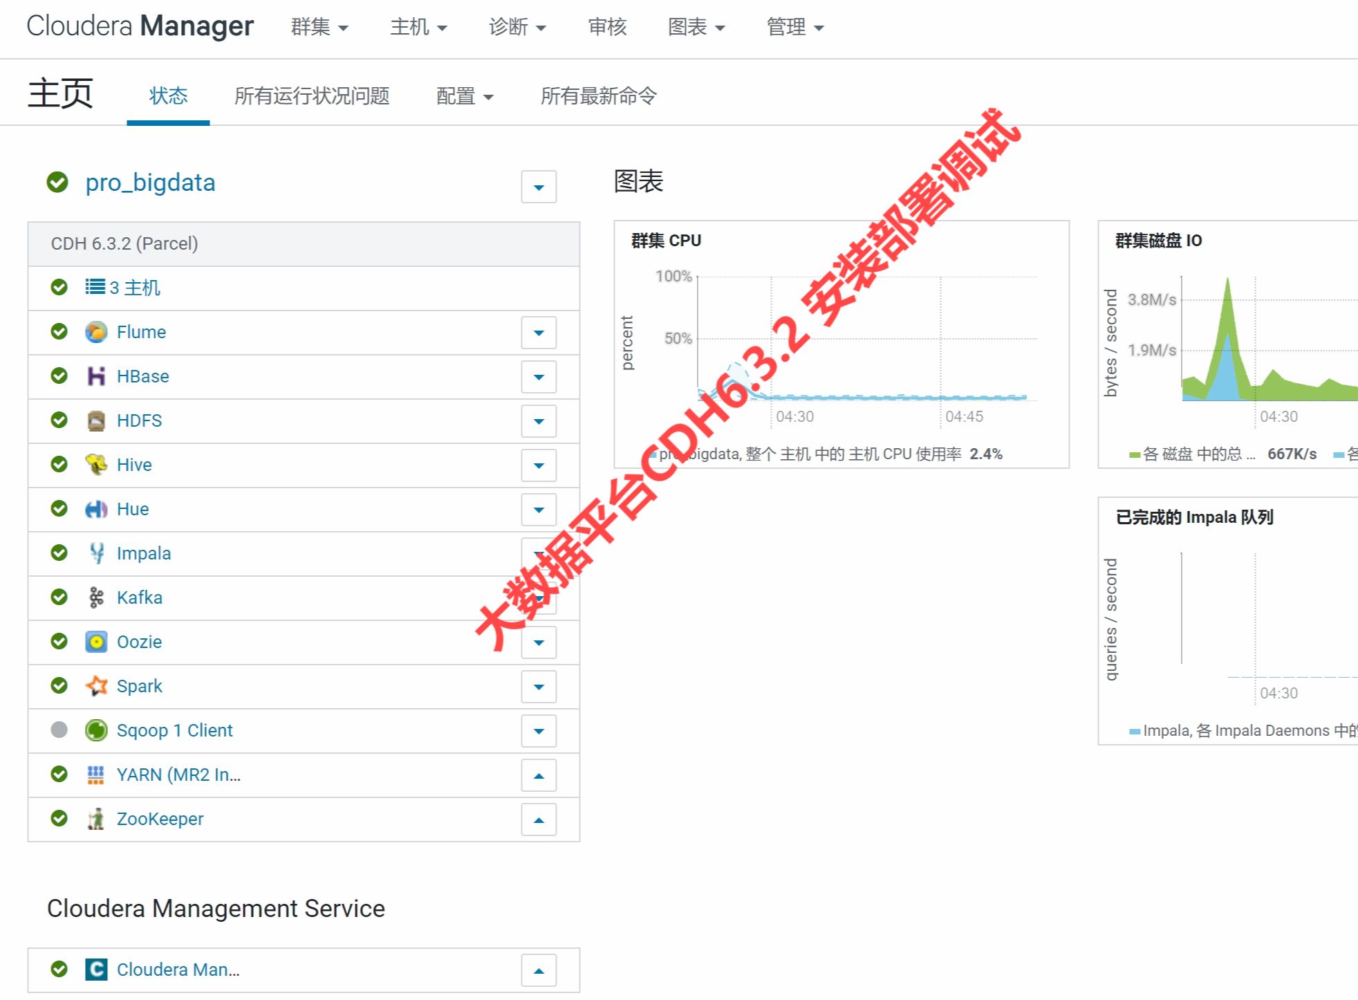1358x1000 pixels.
Task: Open the Oozie actions dropdown
Action: click(539, 642)
